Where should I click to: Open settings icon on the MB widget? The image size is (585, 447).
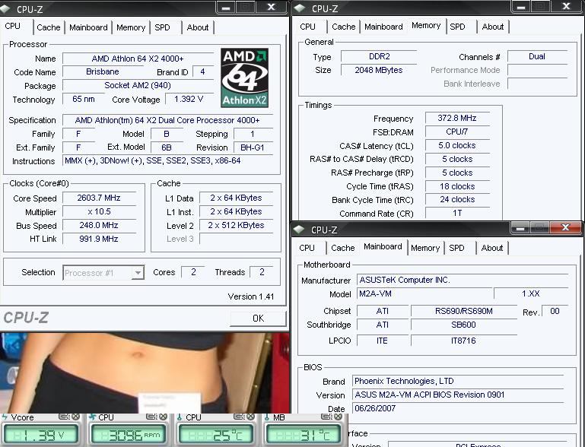tap(326, 417)
